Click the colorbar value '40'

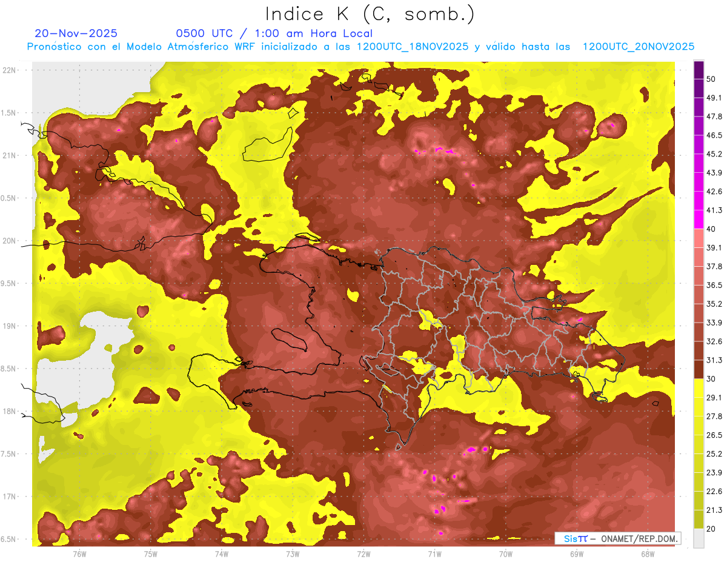point(711,229)
